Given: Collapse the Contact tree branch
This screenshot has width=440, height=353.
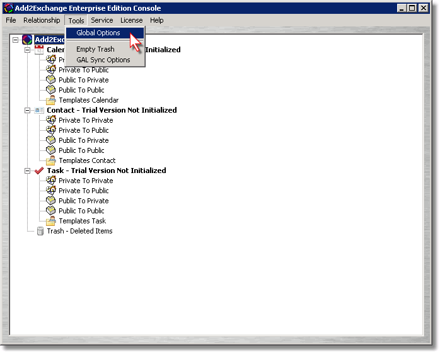Looking at the screenshot, I should point(27,110).
